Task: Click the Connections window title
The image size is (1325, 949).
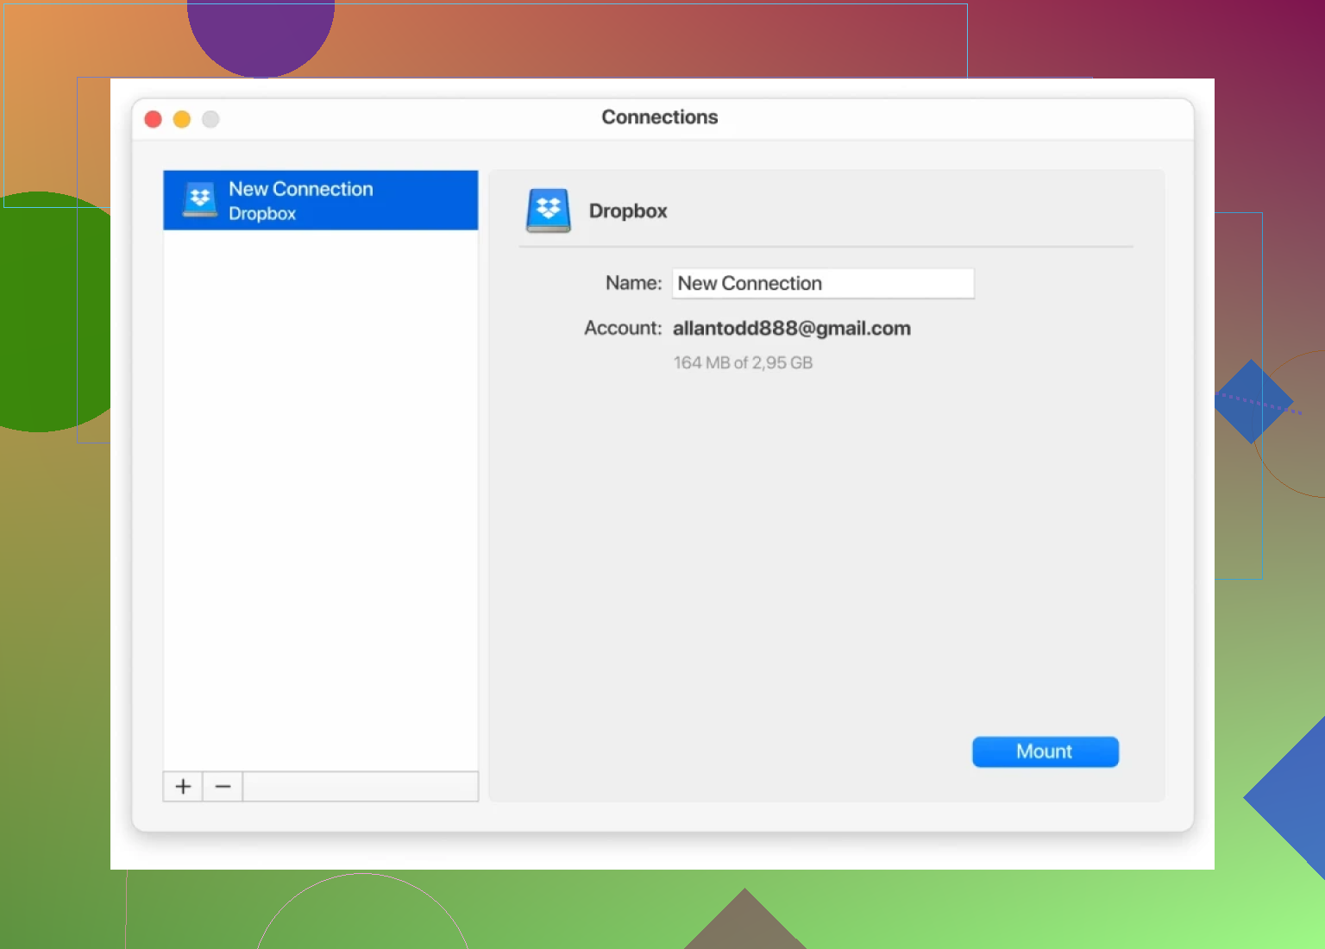Action: tap(660, 117)
